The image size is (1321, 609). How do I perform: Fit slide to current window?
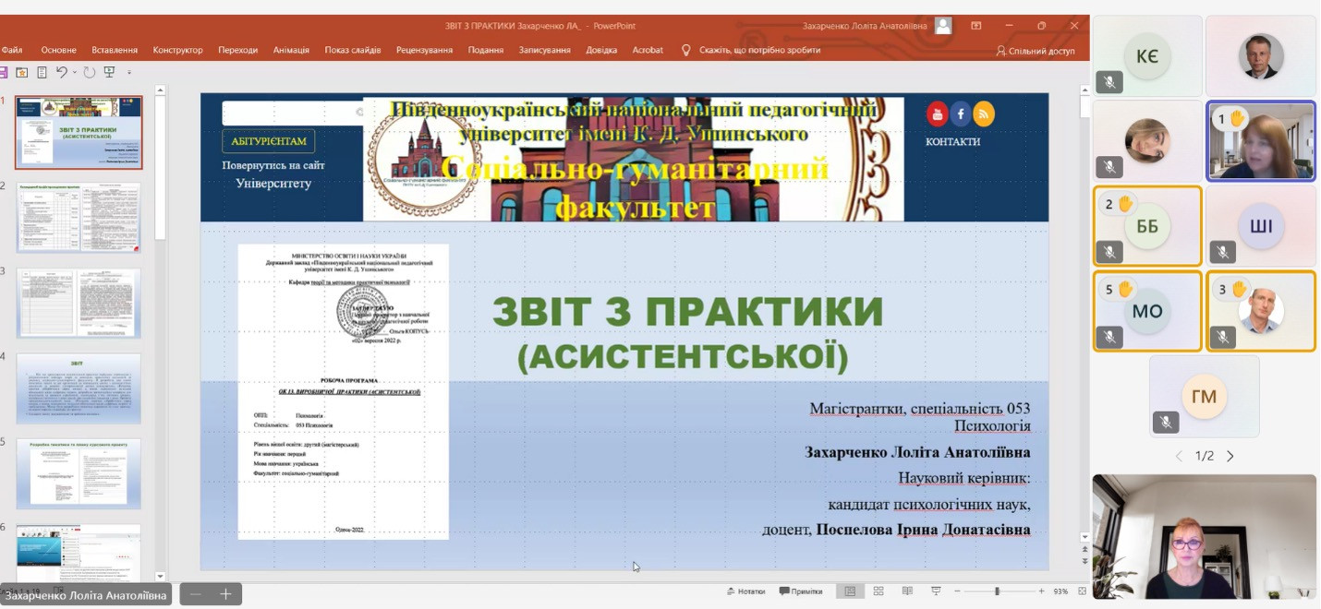point(1082,591)
